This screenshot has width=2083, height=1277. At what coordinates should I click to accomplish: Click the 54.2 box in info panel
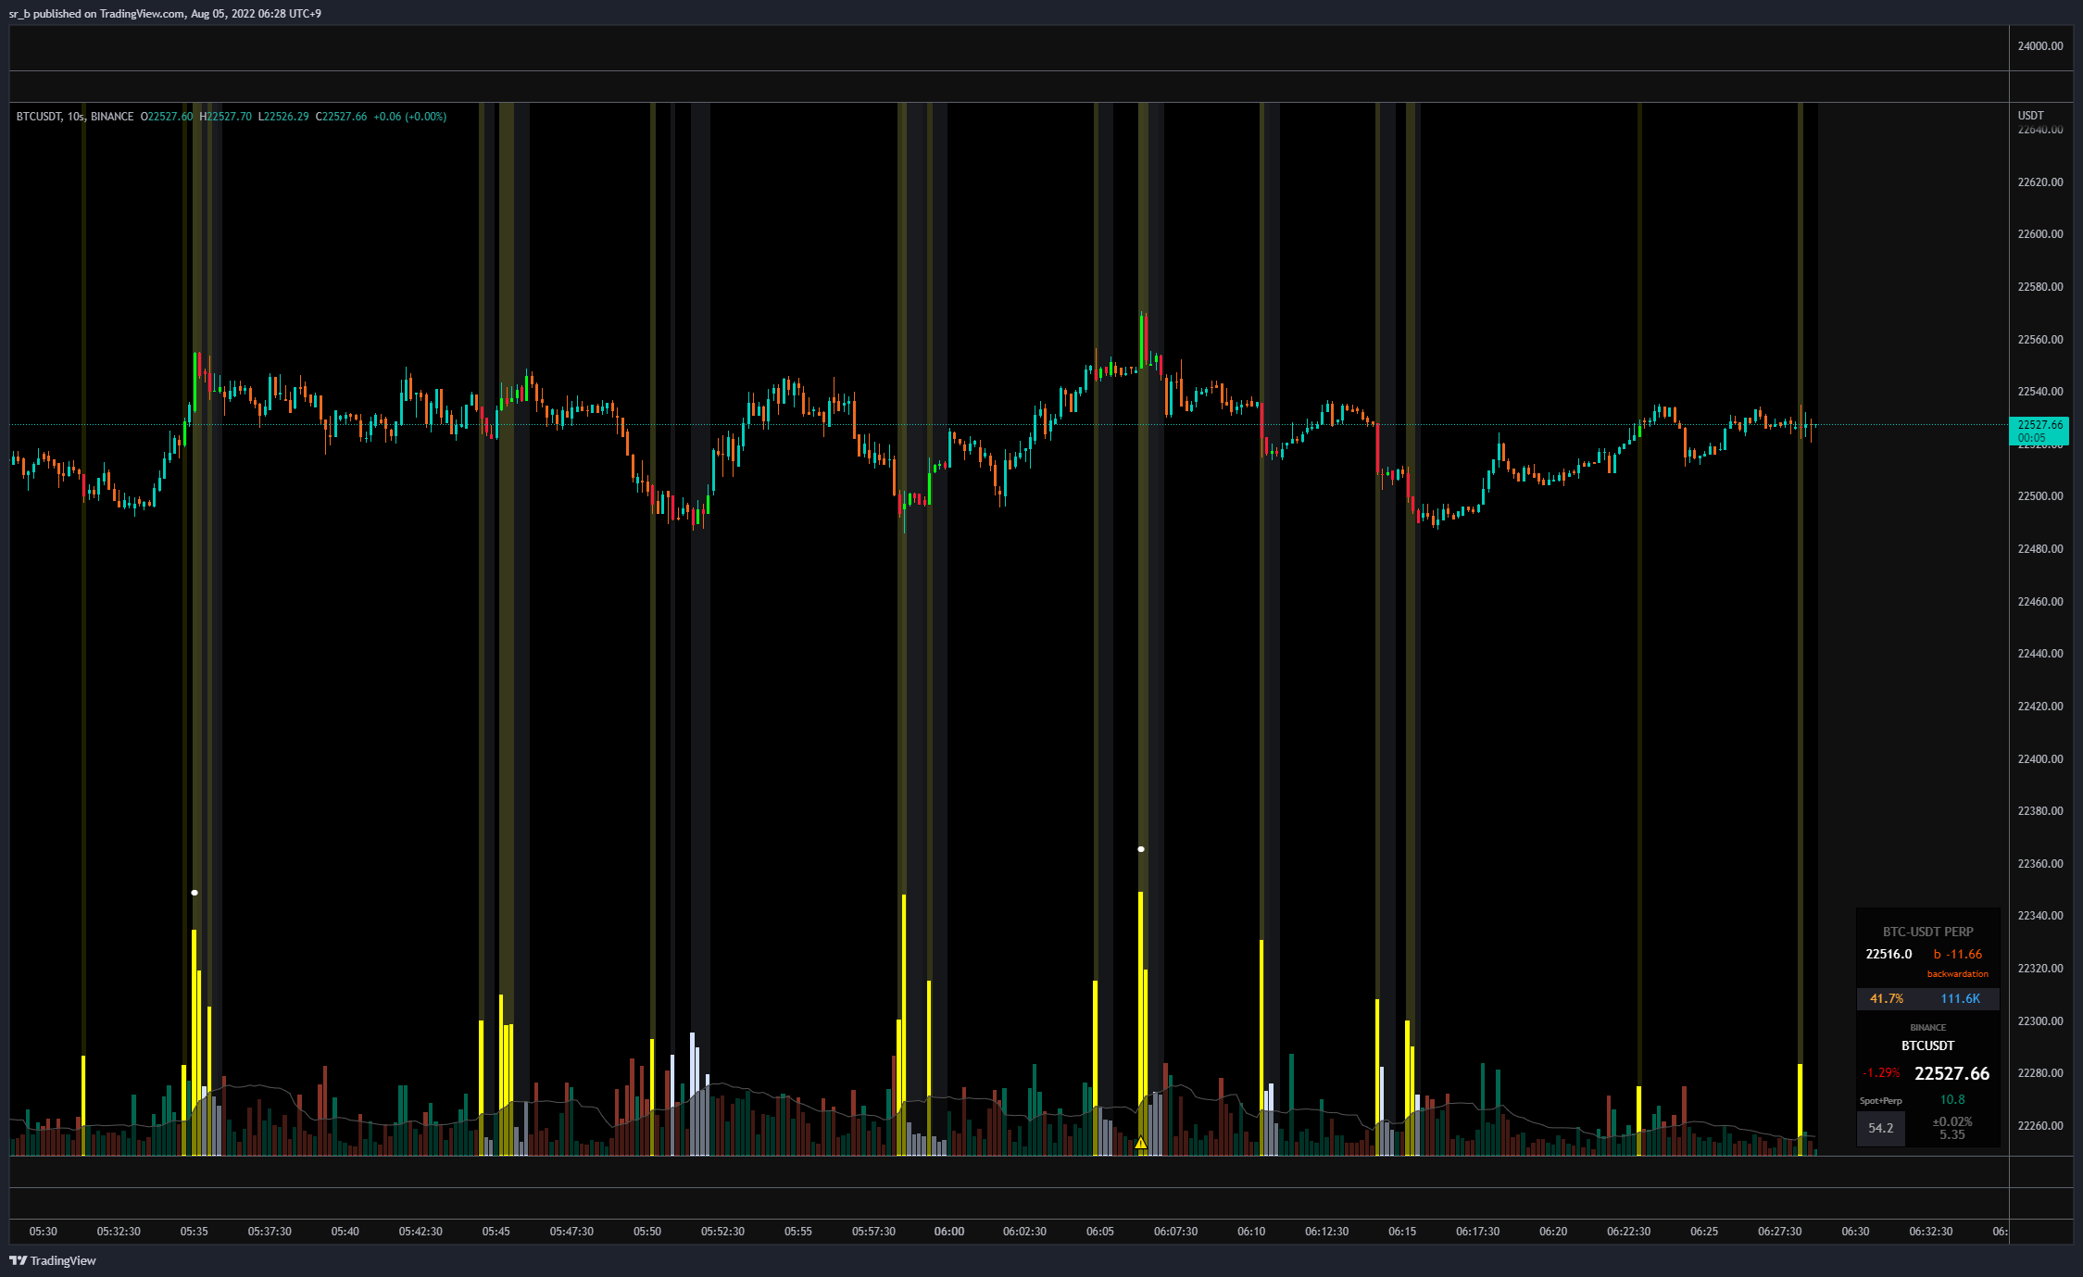1881,1128
